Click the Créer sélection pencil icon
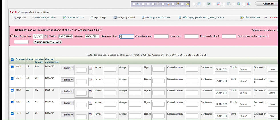This screenshot has width=280, height=120. [242, 17]
